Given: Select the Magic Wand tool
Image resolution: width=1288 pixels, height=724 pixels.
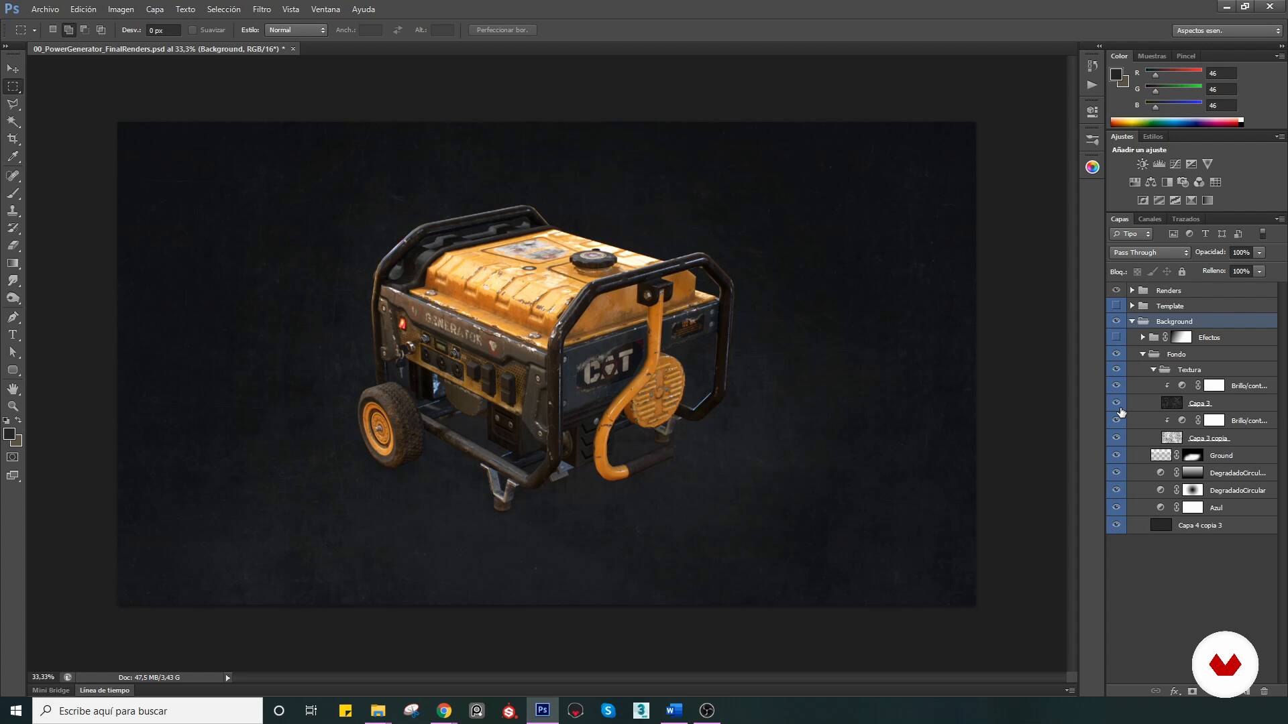Looking at the screenshot, I should (13, 121).
